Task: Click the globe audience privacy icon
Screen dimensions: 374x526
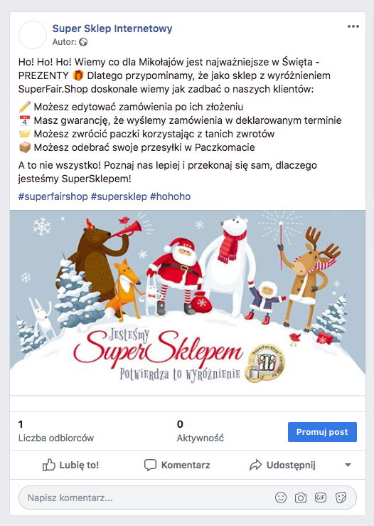Action: (x=83, y=42)
